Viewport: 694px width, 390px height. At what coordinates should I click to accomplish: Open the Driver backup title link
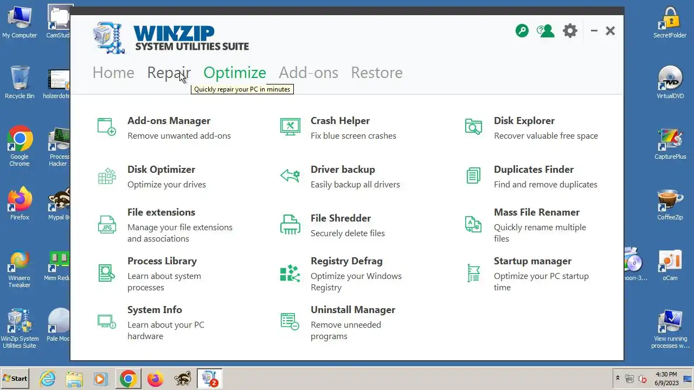tap(343, 170)
